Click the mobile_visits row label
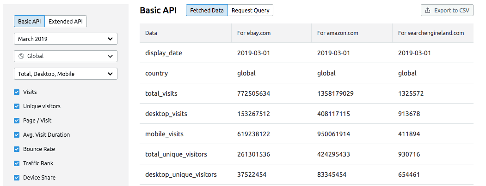This screenshot has height=186, width=486. (x=164, y=134)
